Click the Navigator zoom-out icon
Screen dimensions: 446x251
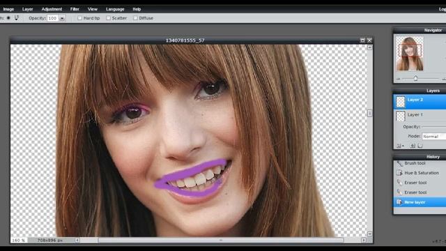pos(398,79)
